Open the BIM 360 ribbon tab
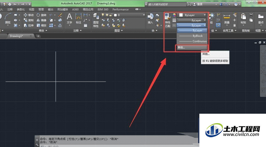266x147 pixels. pos(103,9)
